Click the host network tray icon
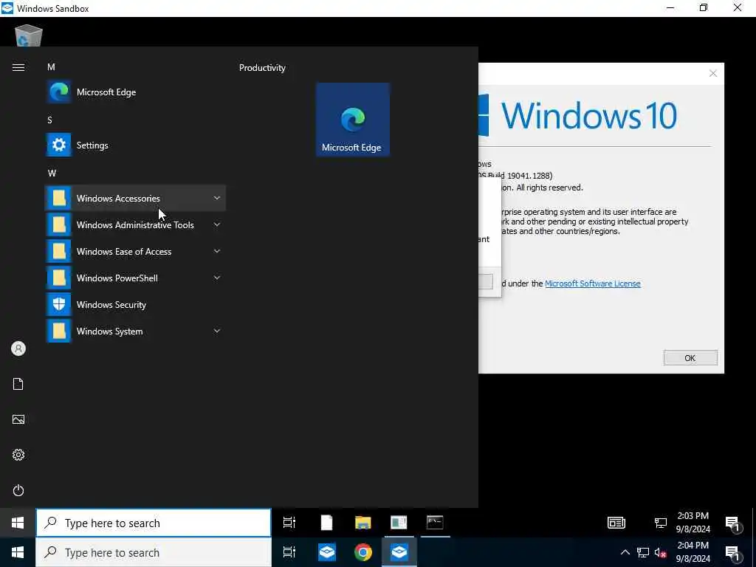Image resolution: width=756 pixels, height=567 pixels. click(643, 552)
